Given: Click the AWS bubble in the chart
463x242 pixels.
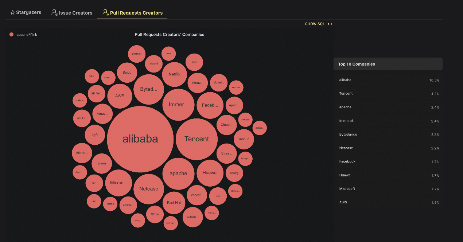Looking at the screenshot, I should pyautogui.click(x=120, y=96).
